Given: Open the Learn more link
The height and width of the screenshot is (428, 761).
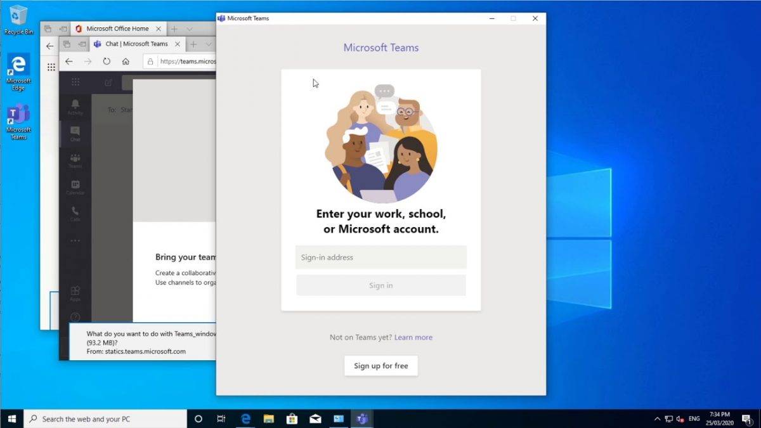Looking at the screenshot, I should 413,337.
